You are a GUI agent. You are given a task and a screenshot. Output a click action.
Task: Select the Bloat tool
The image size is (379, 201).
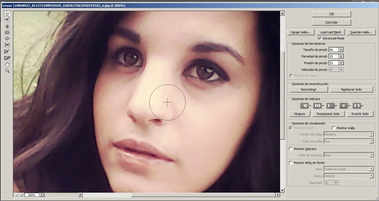coord(7,39)
